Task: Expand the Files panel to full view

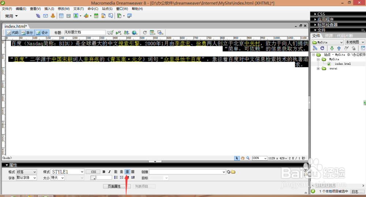Action: [x=363, y=48]
